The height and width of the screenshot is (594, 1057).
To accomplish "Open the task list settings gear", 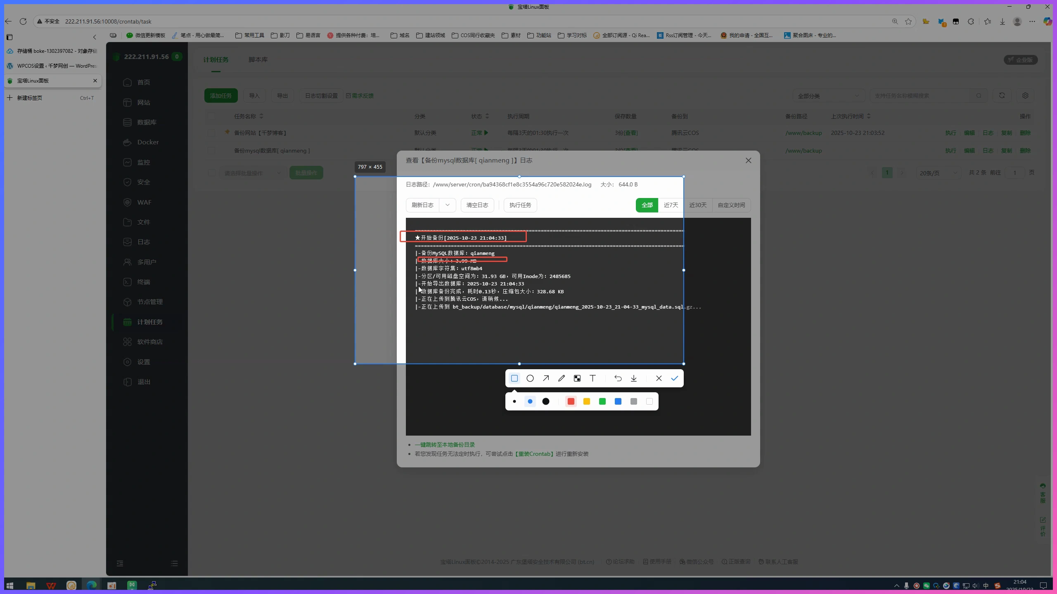I will click(x=1025, y=96).
